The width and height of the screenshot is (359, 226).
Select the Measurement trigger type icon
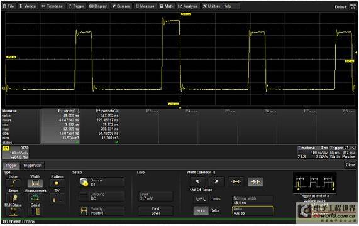[35, 197]
